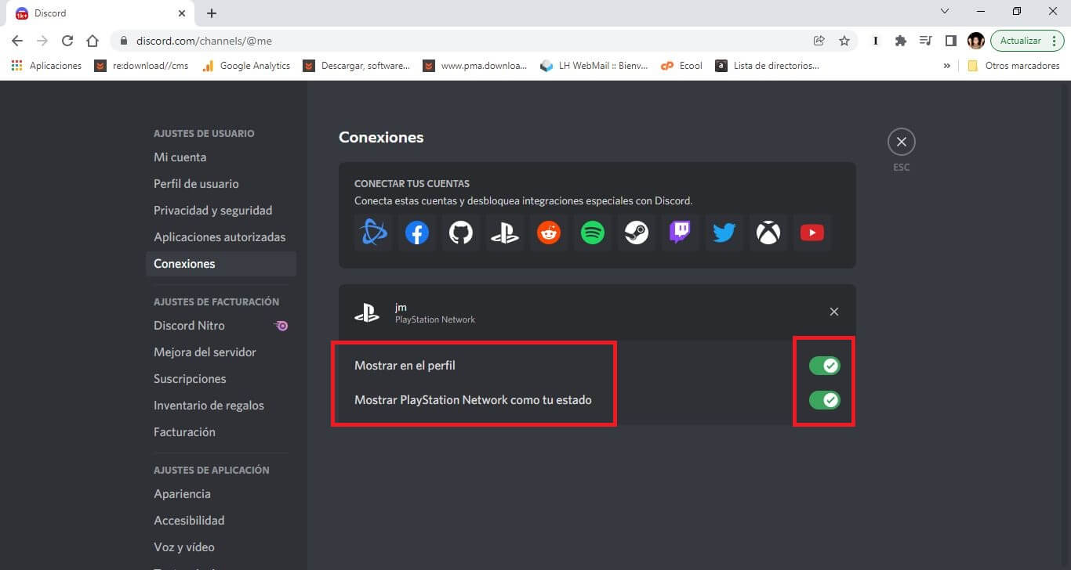Image resolution: width=1071 pixels, height=570 pixels.
Task: Share this page from the address bar
Action: pos(819,41)
